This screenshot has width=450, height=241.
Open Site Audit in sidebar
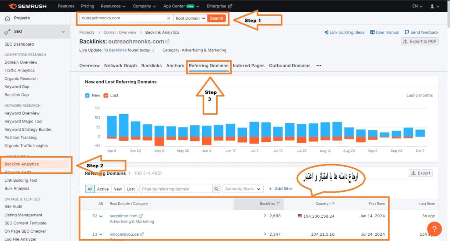pyautogui.click(x=13, y=207)
